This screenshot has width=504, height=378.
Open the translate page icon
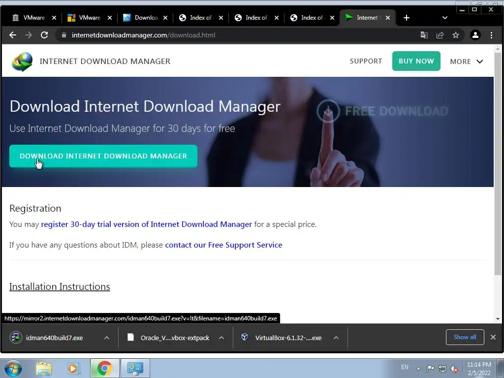[x=424, y=35]
